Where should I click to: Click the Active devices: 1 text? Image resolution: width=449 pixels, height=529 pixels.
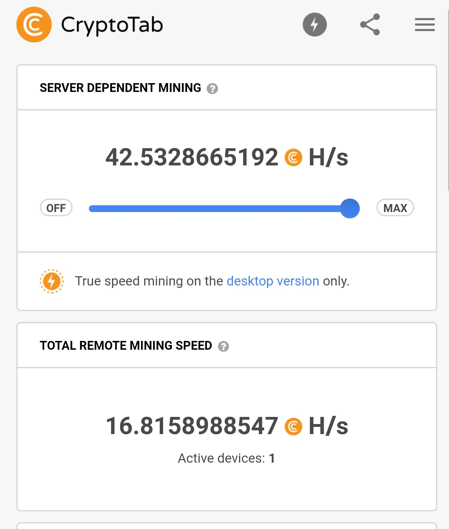pyautogui.click(x=226, y=458)
